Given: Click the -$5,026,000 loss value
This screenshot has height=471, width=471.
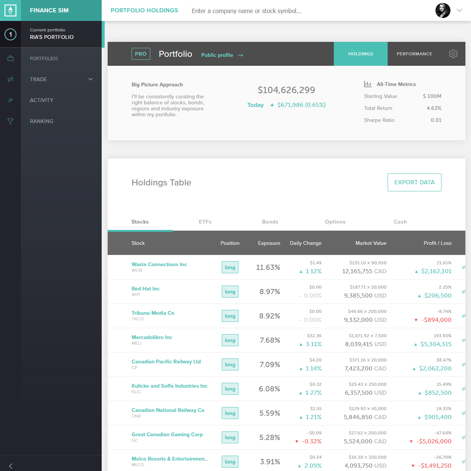Looking at the screenshot, I should [x=434, y=441].
